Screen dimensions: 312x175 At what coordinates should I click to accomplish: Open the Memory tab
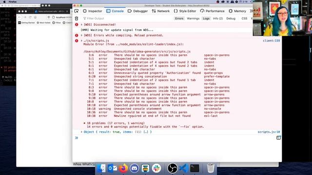click(x=237, y=11)
